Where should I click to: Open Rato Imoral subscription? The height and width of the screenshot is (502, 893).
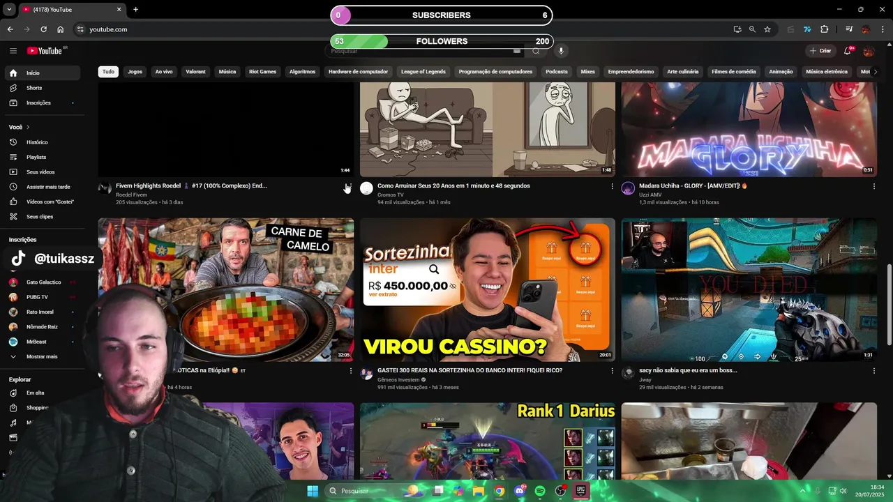pyautogui.click(x=42, y=312)
